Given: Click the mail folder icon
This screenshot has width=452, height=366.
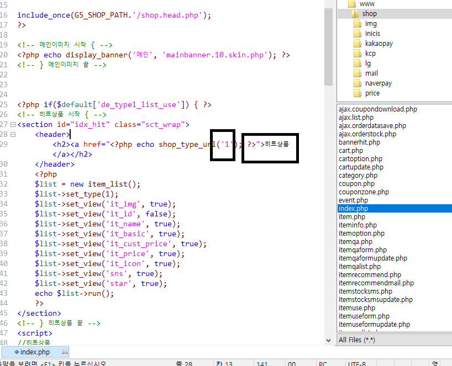Looking at the screenshot, I should click(358, 73).
